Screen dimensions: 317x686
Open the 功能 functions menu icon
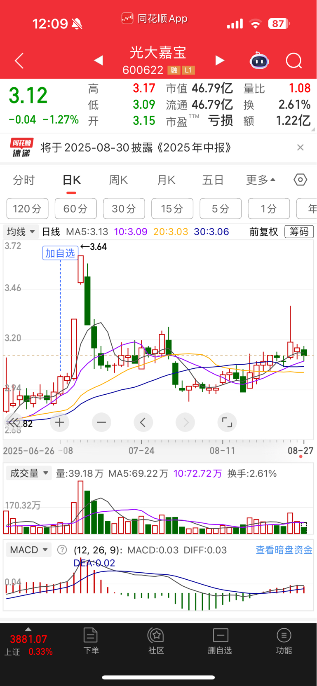pyautogui.click(x=284, y=641)
